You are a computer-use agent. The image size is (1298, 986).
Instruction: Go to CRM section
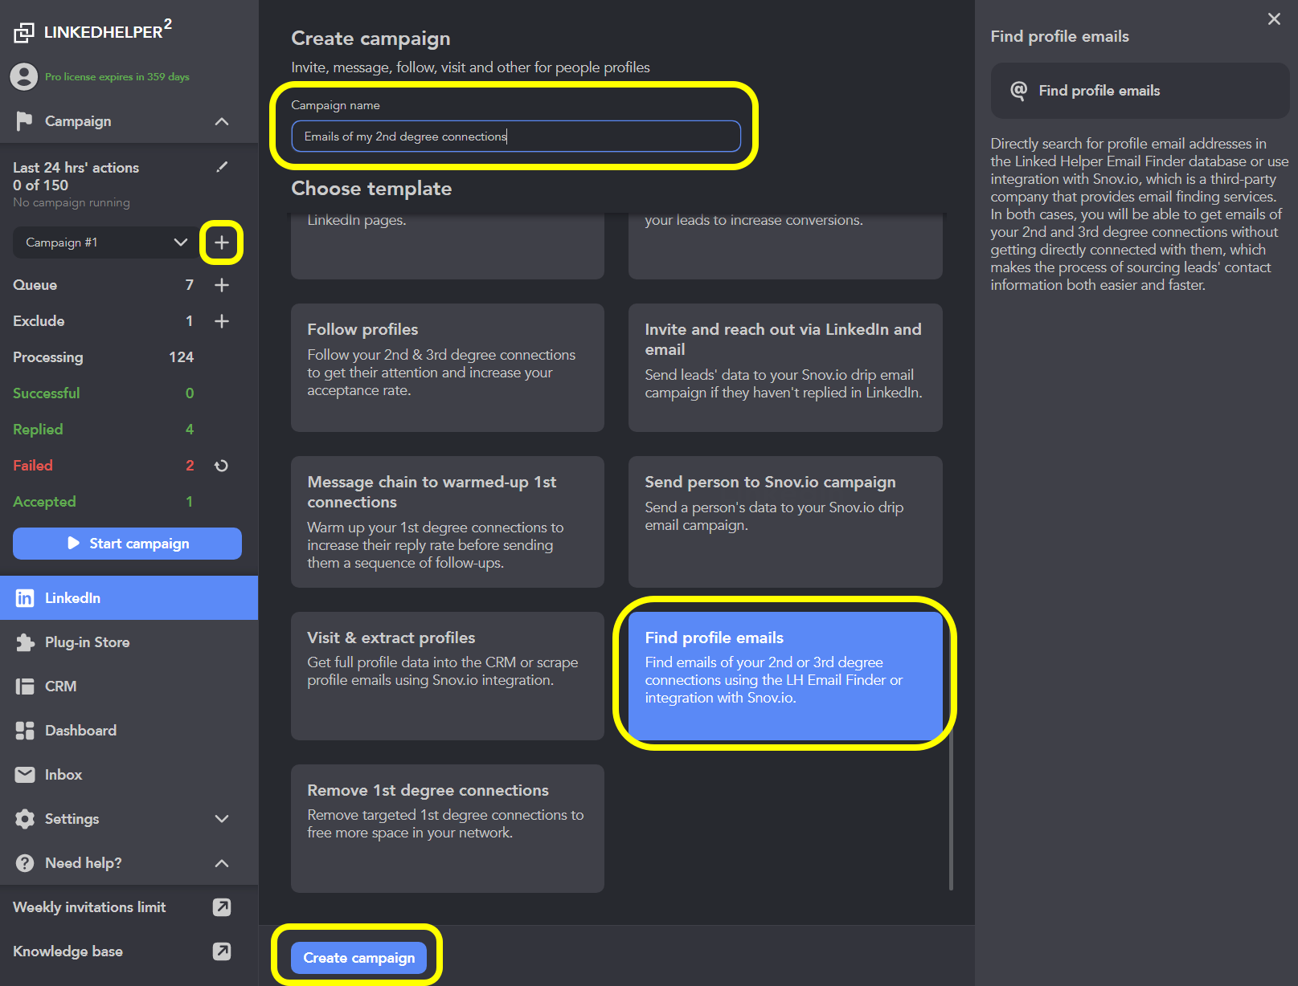[129, 687]
